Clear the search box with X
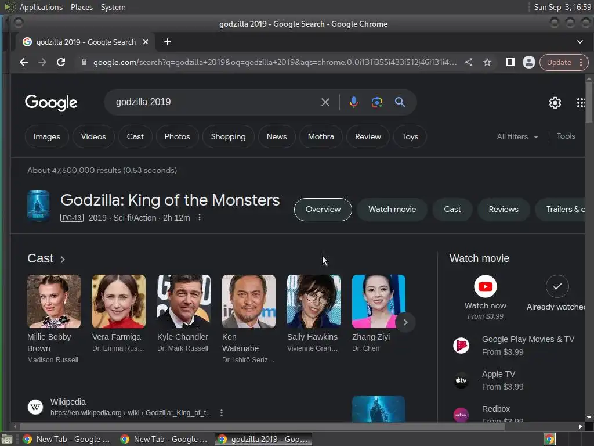The width and height of the screenshot is (594, 446). (325, 102)
